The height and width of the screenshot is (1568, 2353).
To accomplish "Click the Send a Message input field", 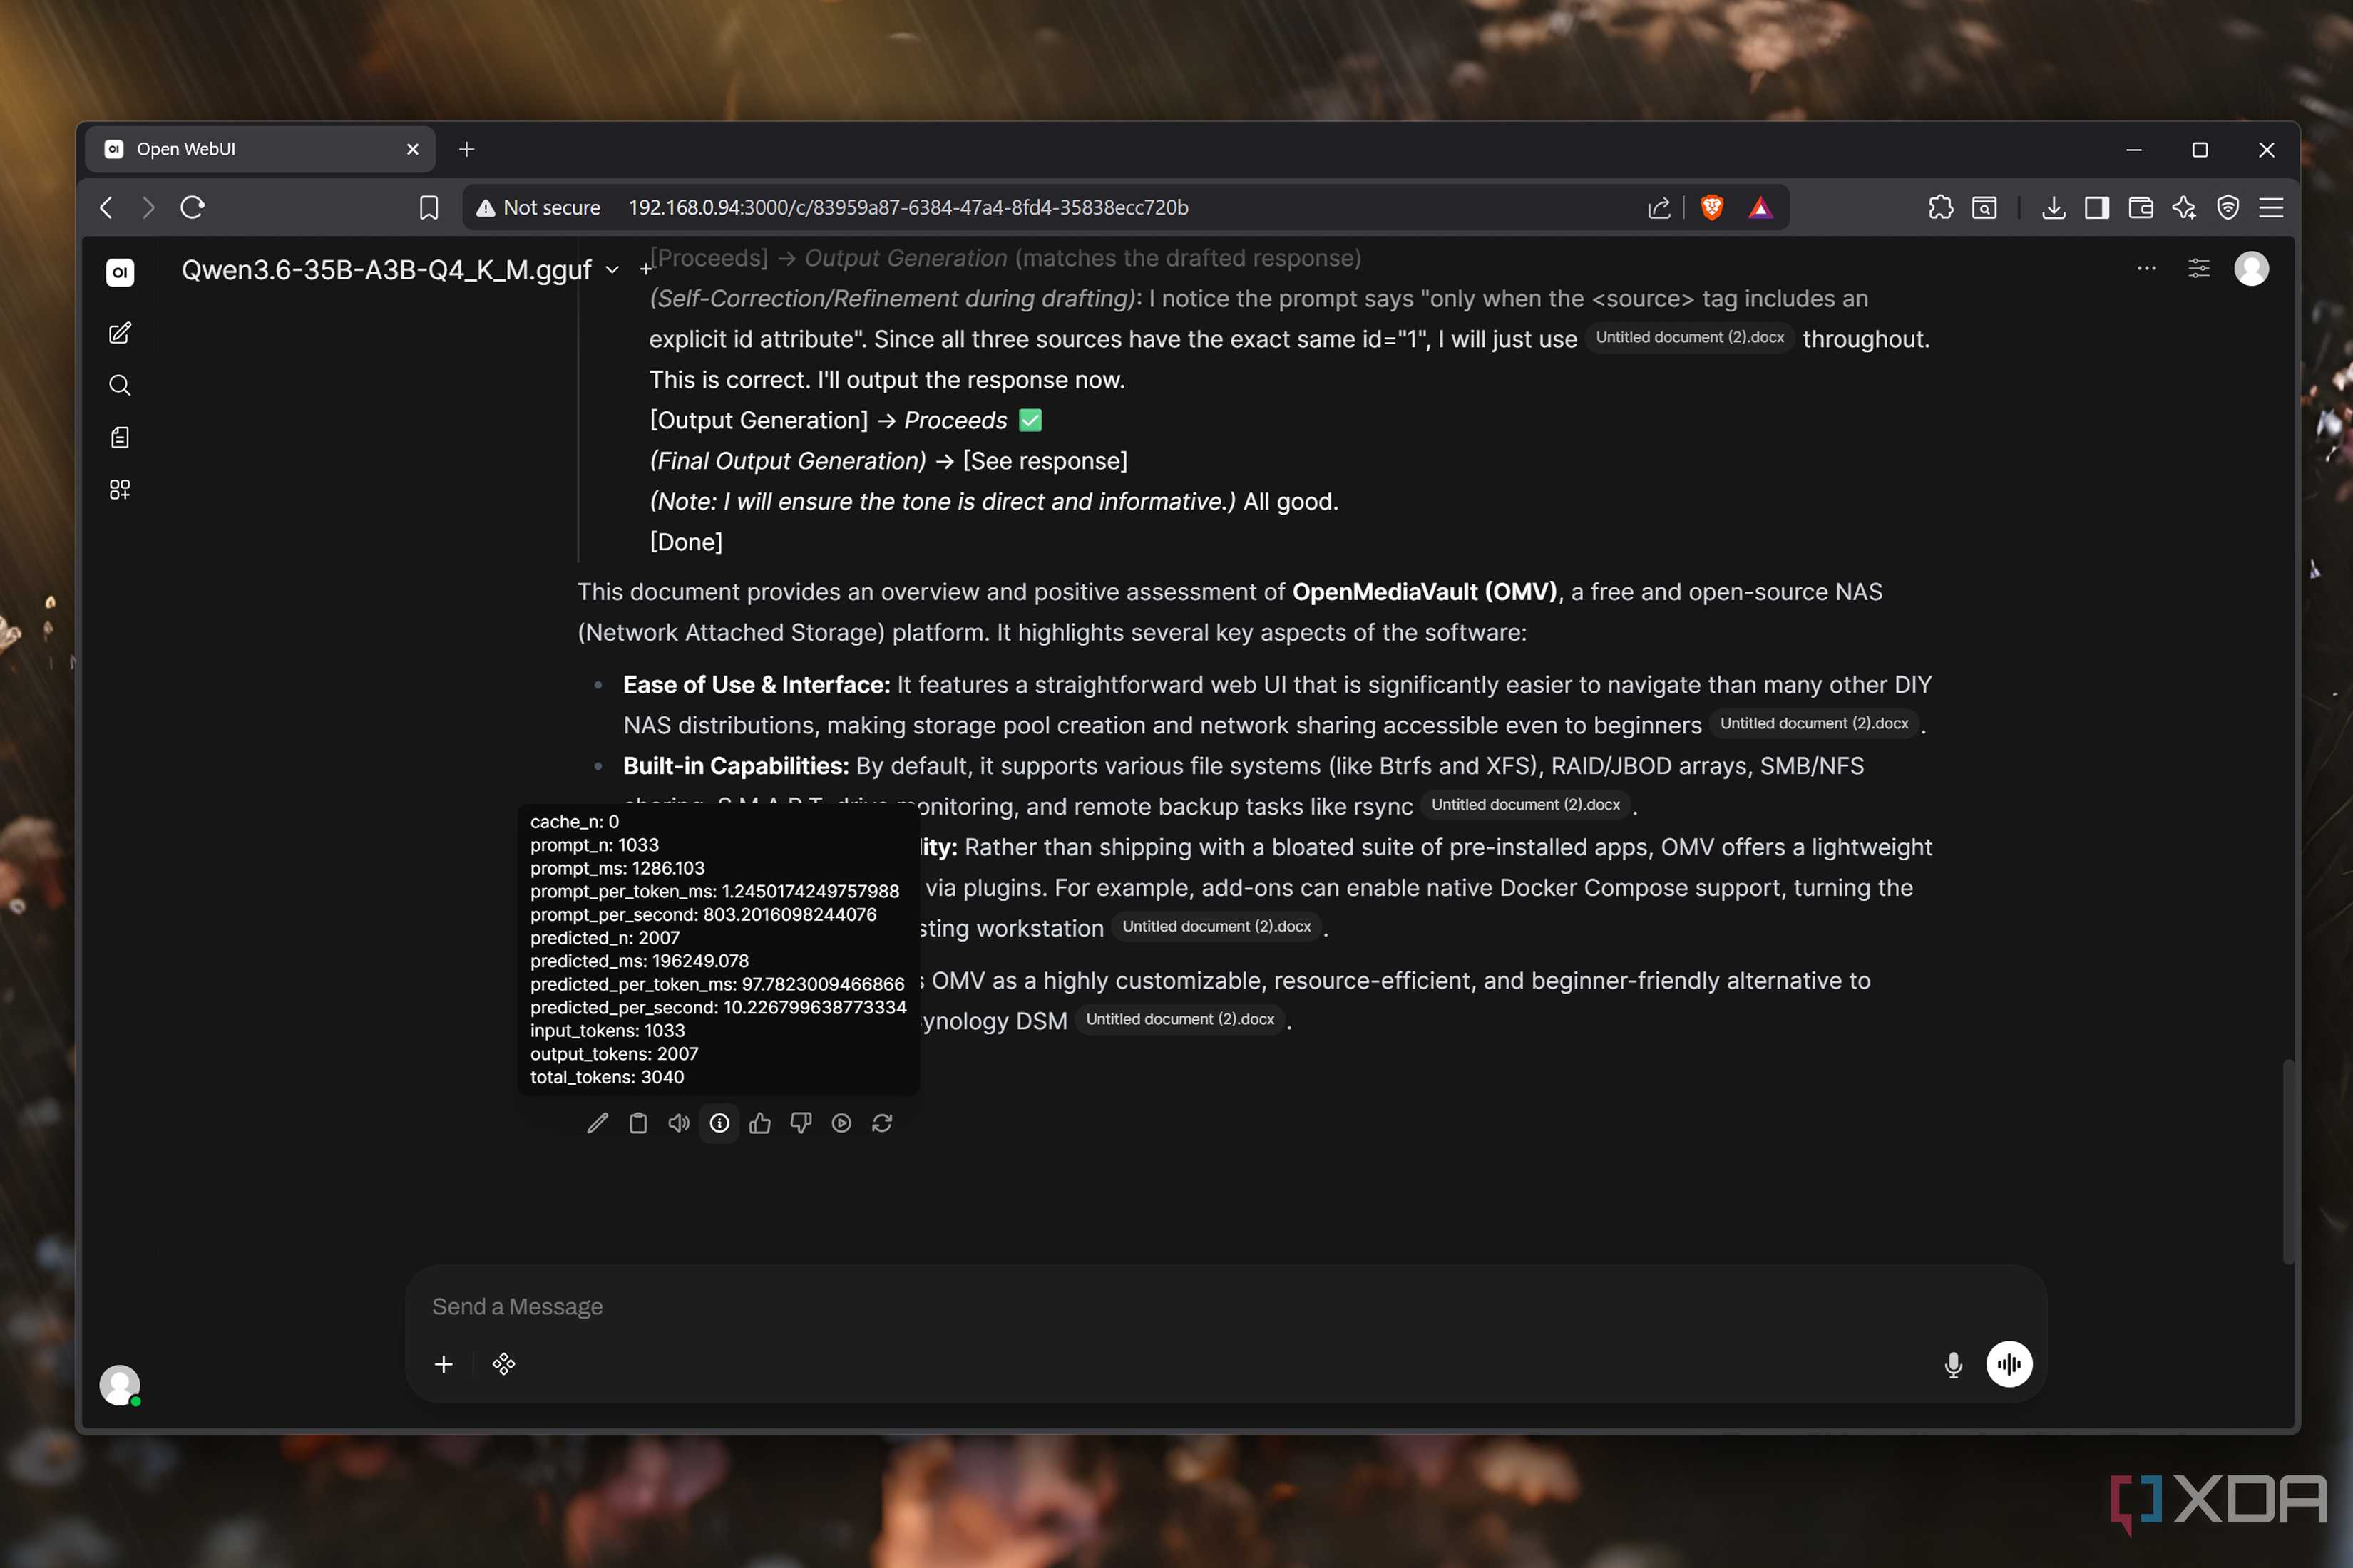I will (1226, 1306).
